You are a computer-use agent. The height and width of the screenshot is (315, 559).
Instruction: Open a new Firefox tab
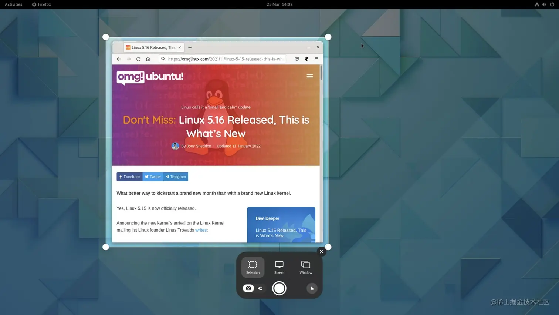click(x=190, y=47)
